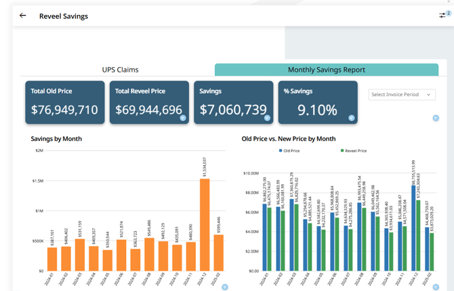Click the 9.10% Savings value card

click(x=317, y=103)
